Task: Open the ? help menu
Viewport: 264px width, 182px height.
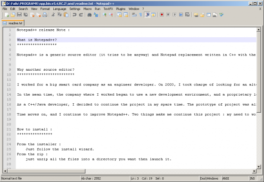Action: coord(143,9)
